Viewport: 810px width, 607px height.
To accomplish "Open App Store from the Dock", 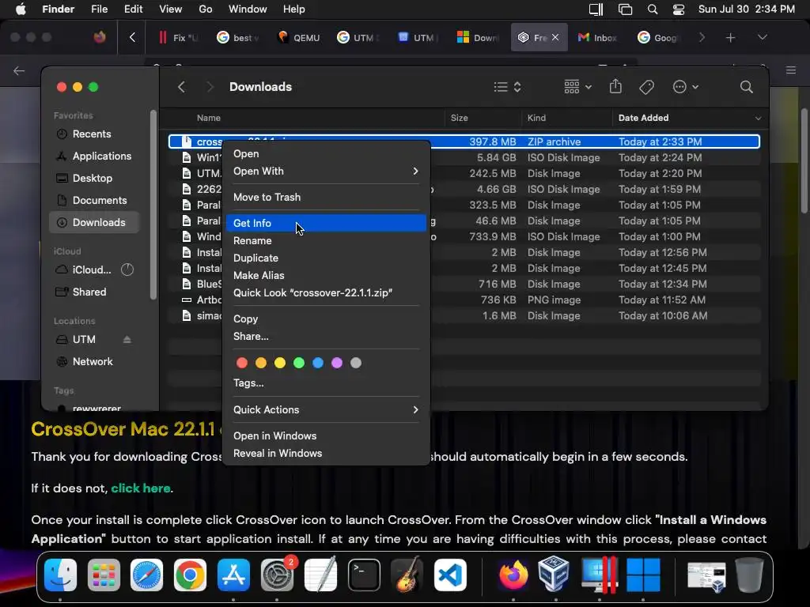I will [x=233, y=575].
